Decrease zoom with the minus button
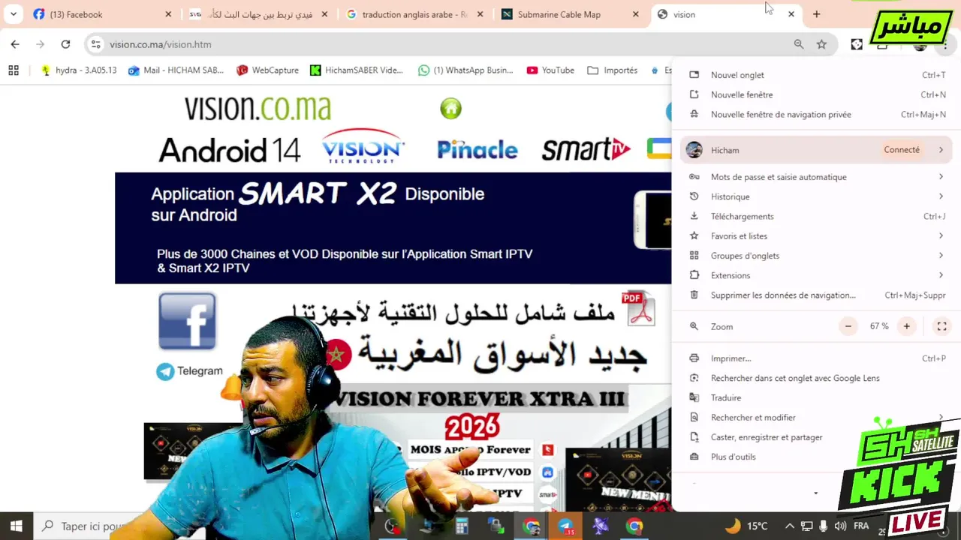This screenshot has height=540, width=961. [848, 326]
